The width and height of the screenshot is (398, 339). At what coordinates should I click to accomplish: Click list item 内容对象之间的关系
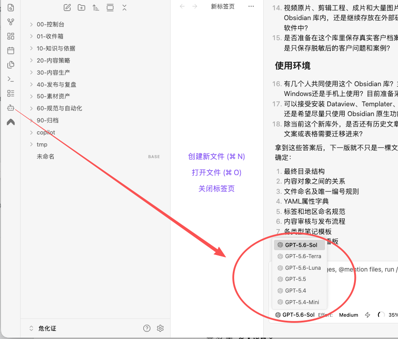[x=314, y=181]
